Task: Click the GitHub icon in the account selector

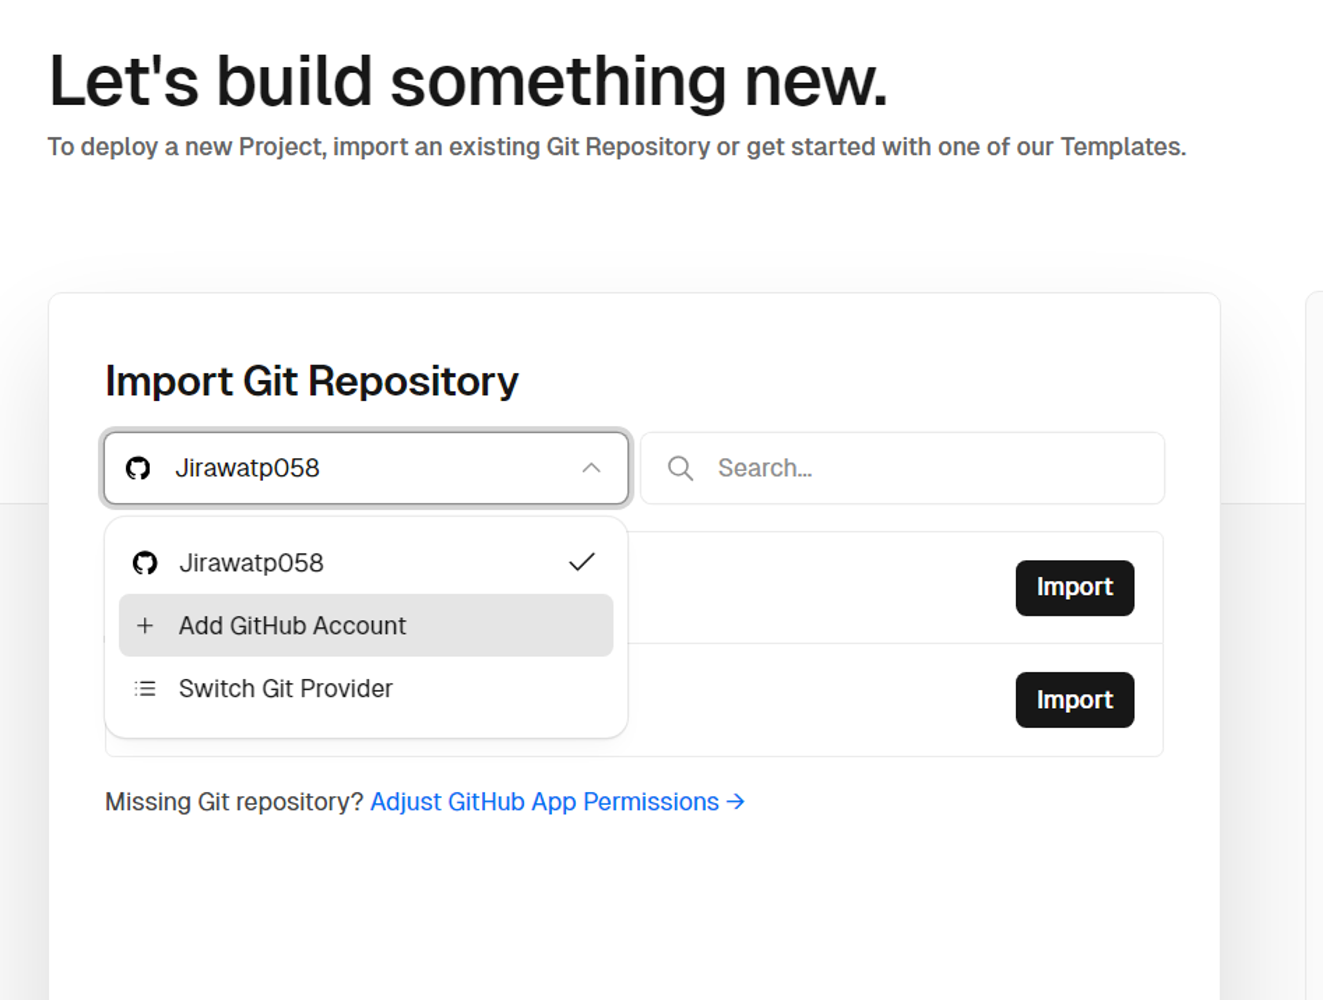Action: pyautogui.click(x=137, y=468)
